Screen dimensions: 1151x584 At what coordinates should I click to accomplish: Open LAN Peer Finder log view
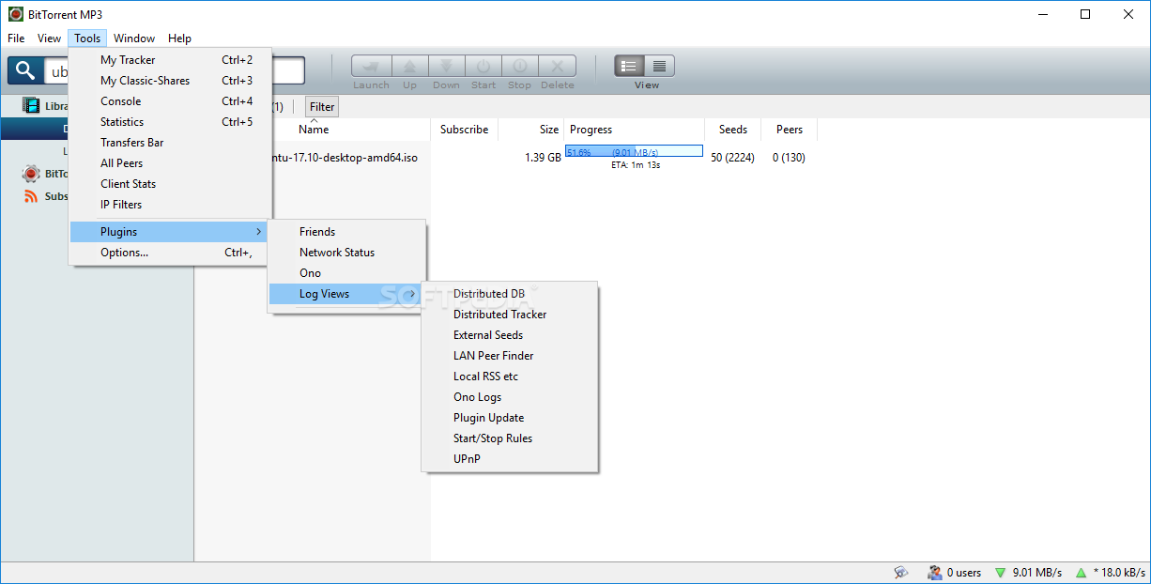pyautogui.click(x=511, y=356)
